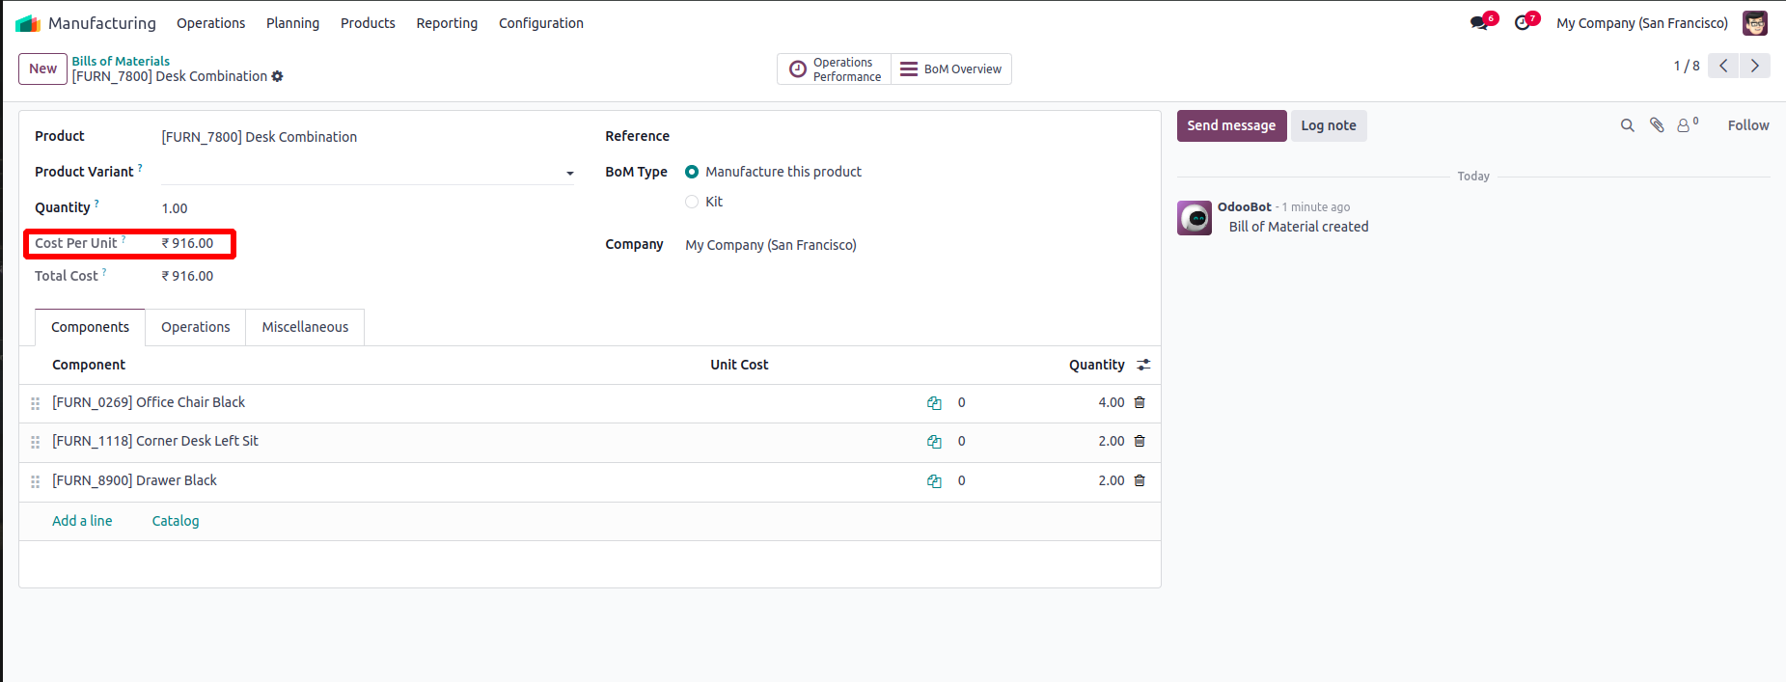Open the activities clock icon
Screen dimensions: 1786x682
coord(1523,23)
